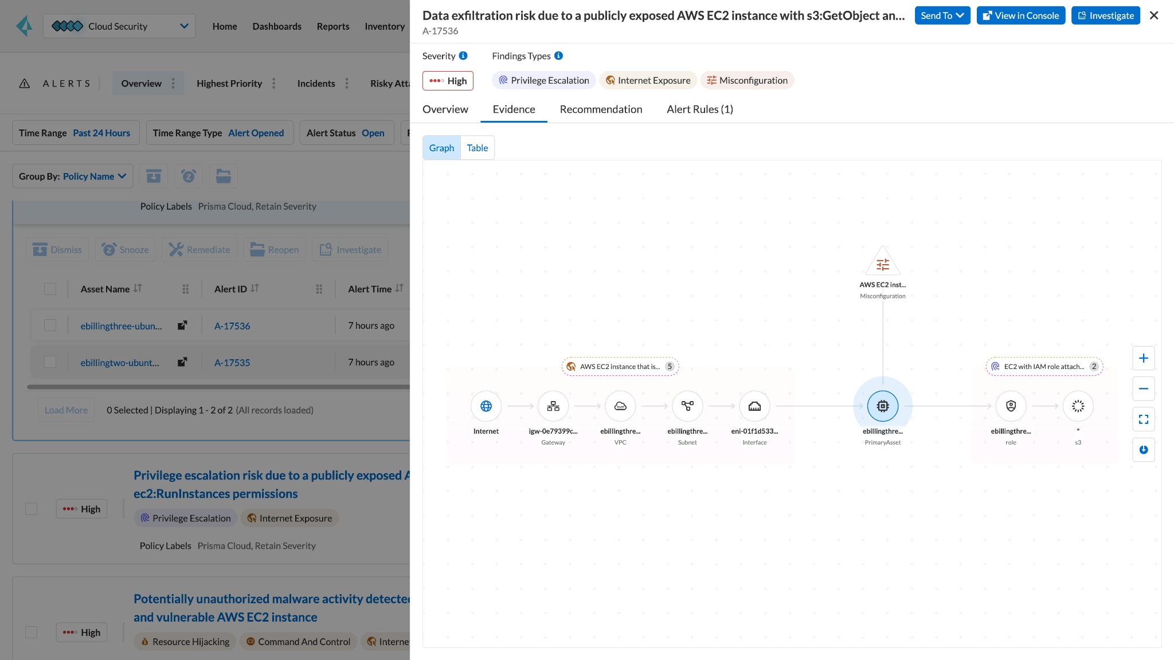Click the View in Console button
Viewport: 1174px width, 660px height.
tap(1021, 15)
